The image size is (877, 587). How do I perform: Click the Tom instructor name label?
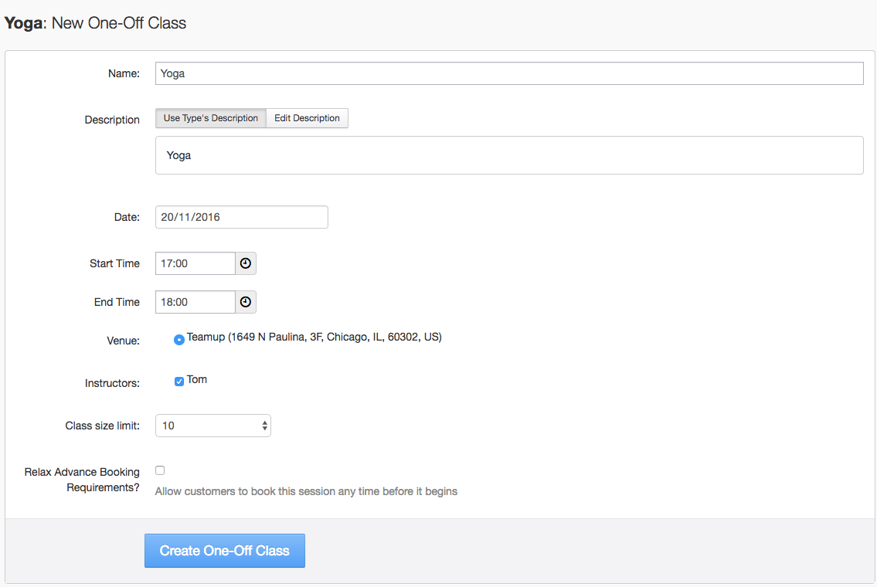point(197,380)
